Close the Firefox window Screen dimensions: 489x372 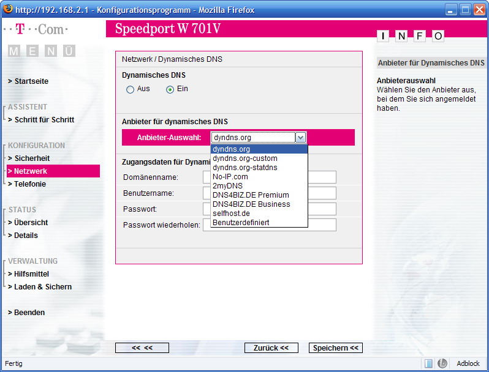click(x=479, y=10)
